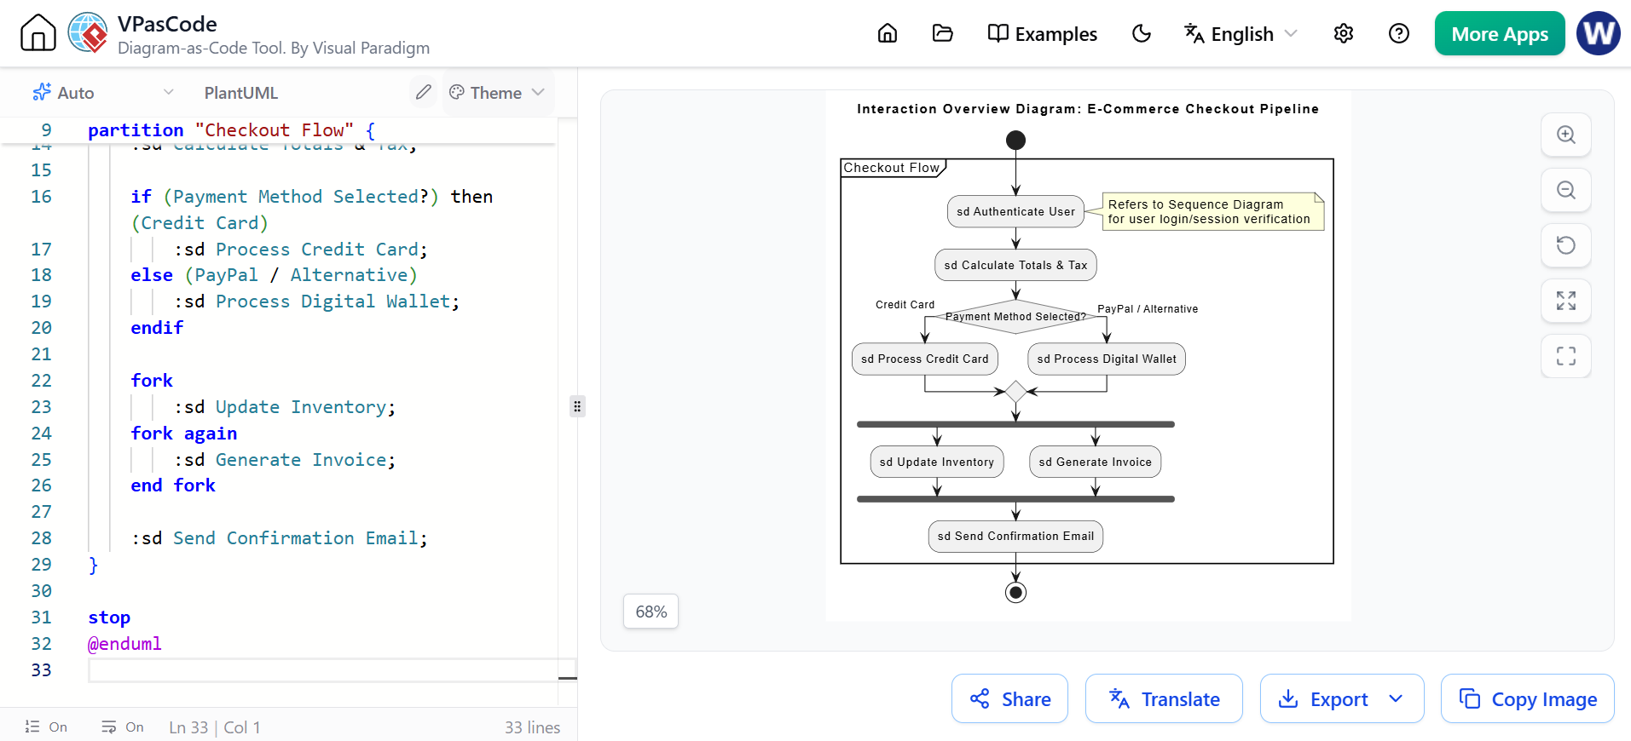The height and width of the screenshot is (741, 1631).
Task: Click the Copy Image button
Action: [1528, 698]
